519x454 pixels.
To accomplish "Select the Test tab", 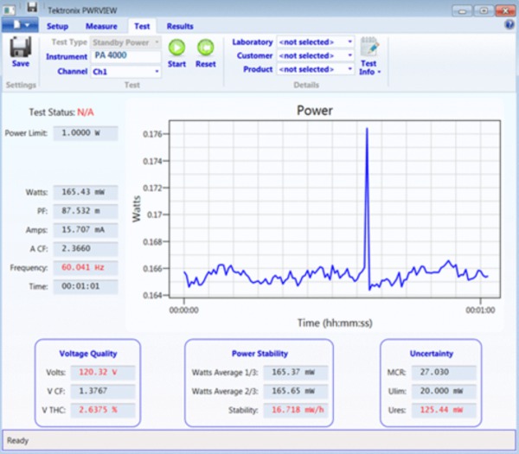I will (142, 26).
